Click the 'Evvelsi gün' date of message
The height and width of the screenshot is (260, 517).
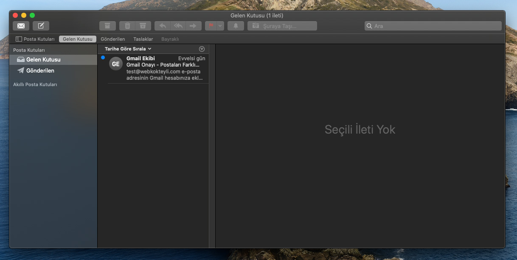(192, 59)
